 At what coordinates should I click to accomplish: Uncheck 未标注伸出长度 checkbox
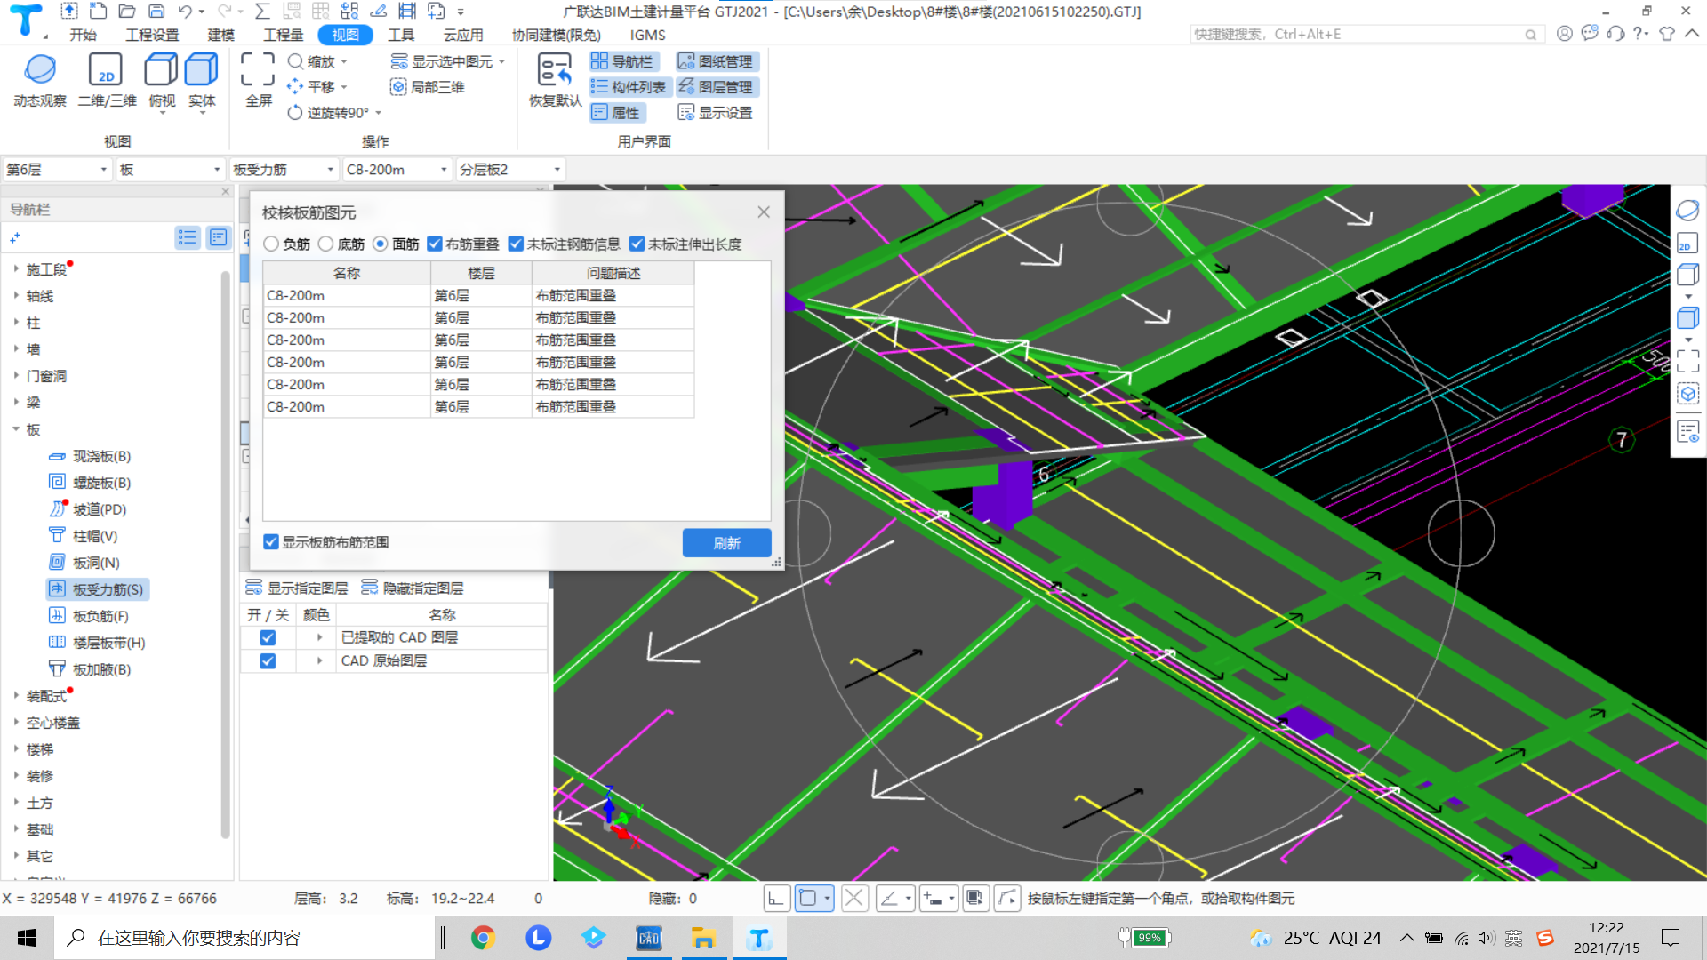[x=637, y=244]
